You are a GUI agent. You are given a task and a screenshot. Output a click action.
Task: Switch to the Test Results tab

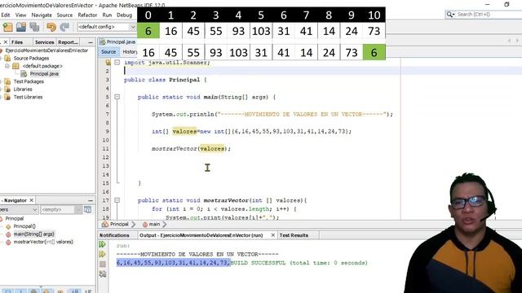(x=294, y=235)
